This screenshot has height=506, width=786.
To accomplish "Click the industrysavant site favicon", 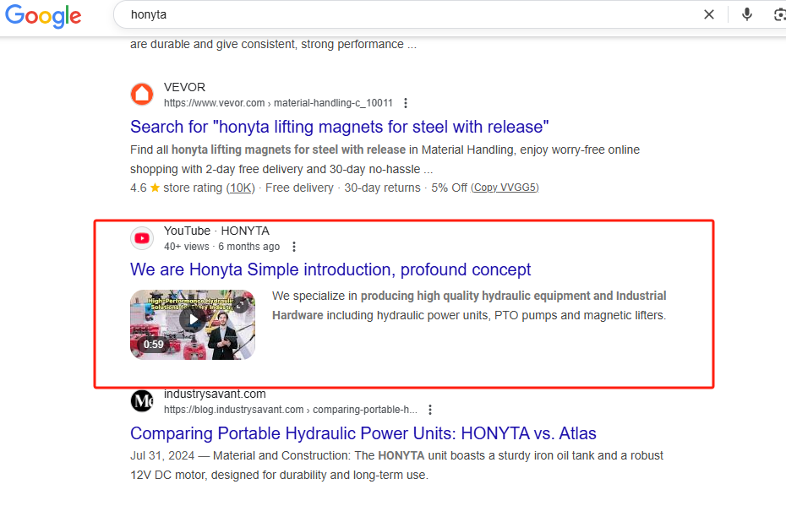I will click(142, 400).
